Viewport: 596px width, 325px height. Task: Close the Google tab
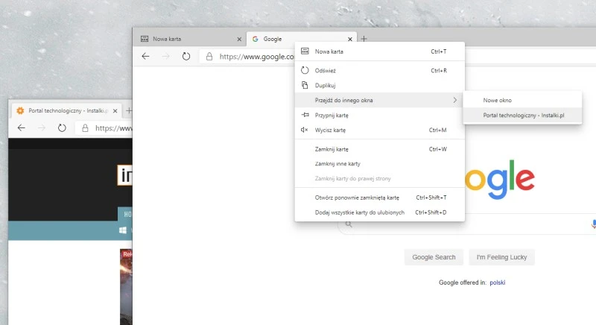point(350,39)
